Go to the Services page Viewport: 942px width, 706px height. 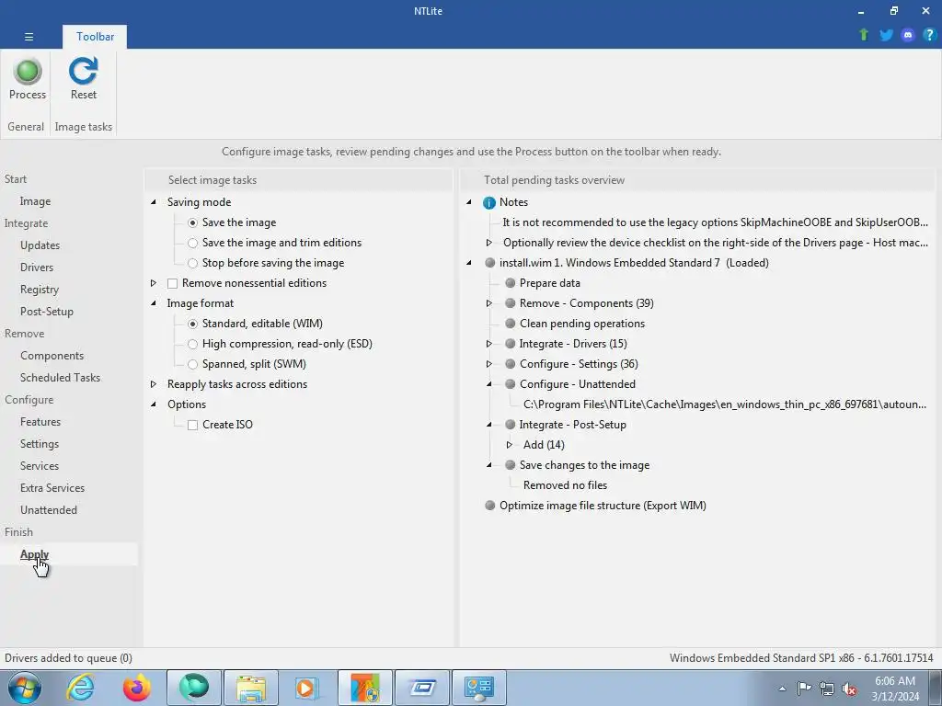(x=39, y=466)
